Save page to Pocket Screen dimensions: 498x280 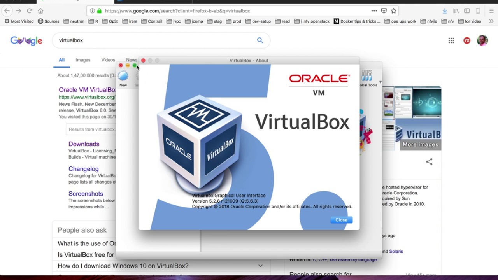tap(384, 11)
